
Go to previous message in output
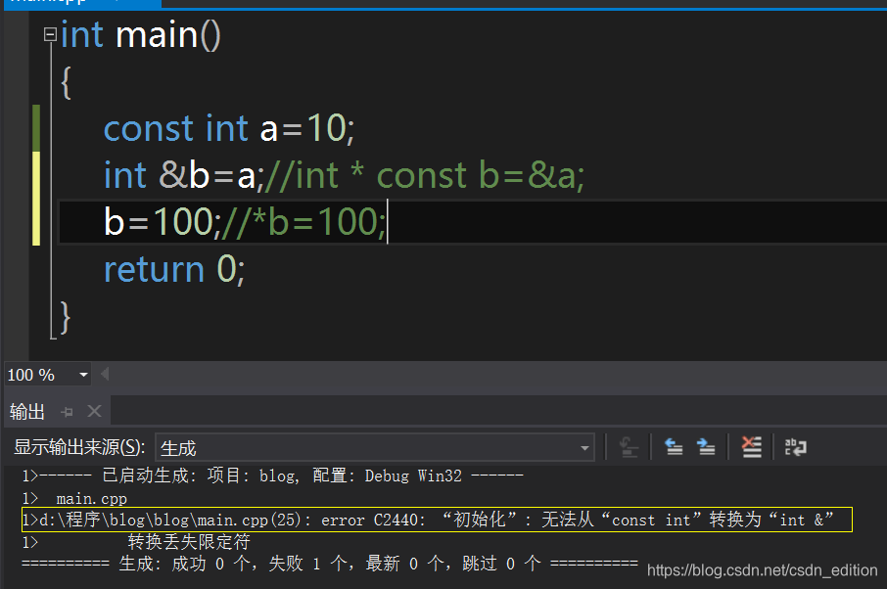(674, 447)
